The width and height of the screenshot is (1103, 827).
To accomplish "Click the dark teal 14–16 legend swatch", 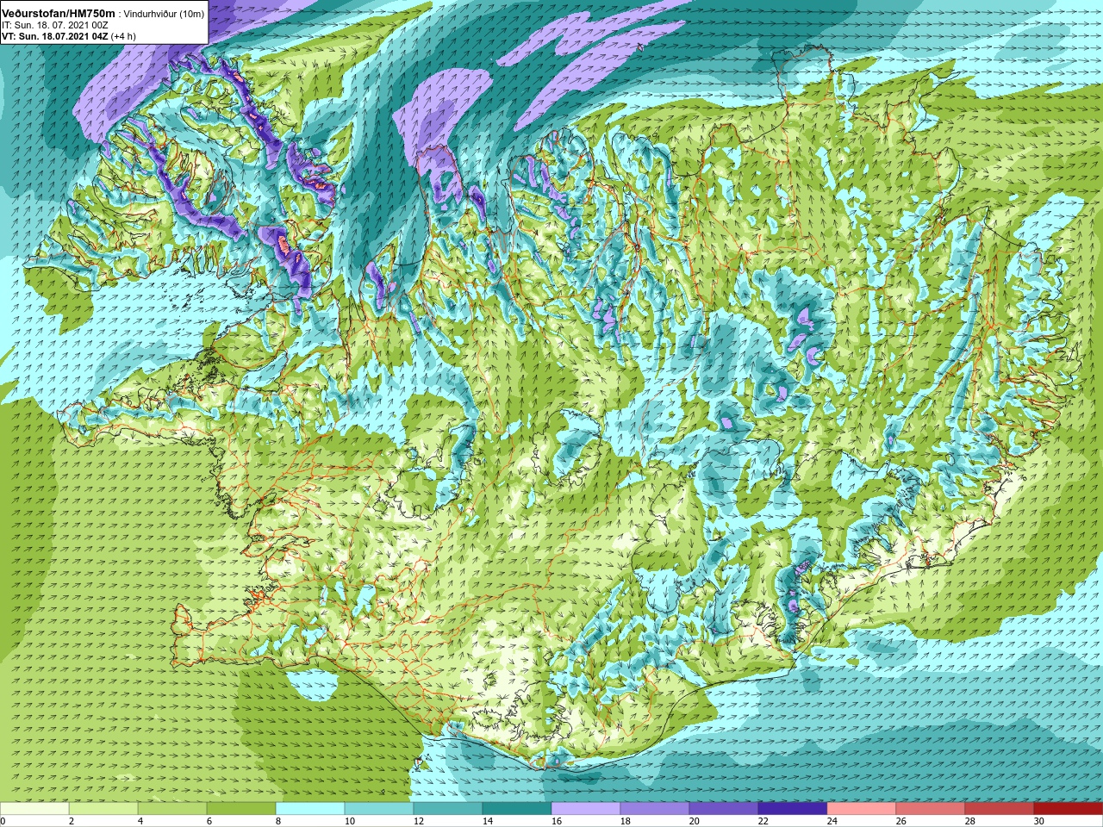I will (x=517, y=808).
